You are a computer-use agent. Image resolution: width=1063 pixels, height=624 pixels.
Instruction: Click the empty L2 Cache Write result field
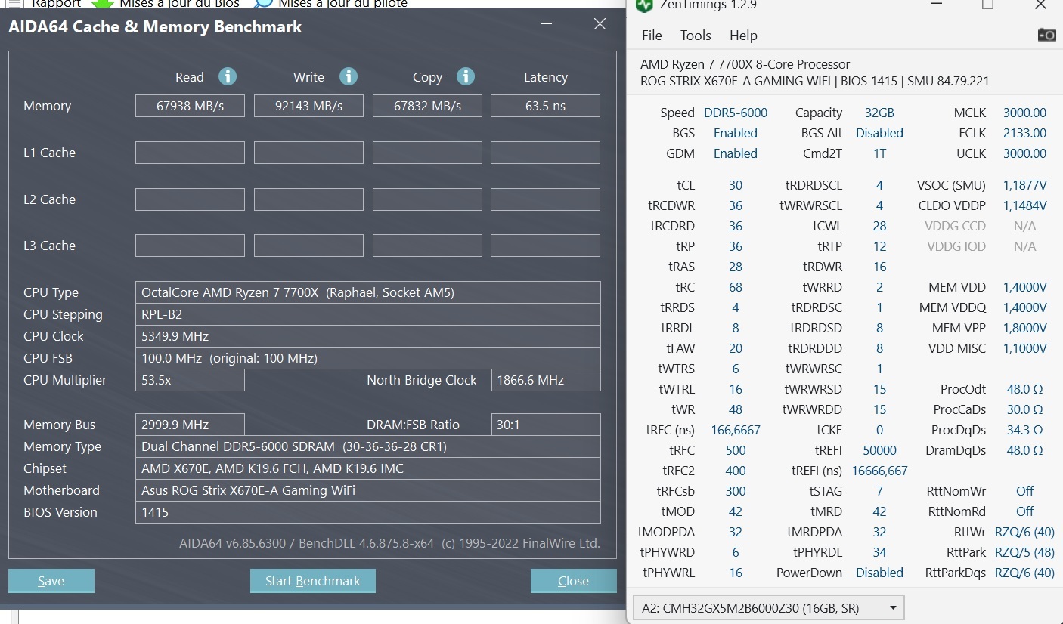[x=308, y=199]
